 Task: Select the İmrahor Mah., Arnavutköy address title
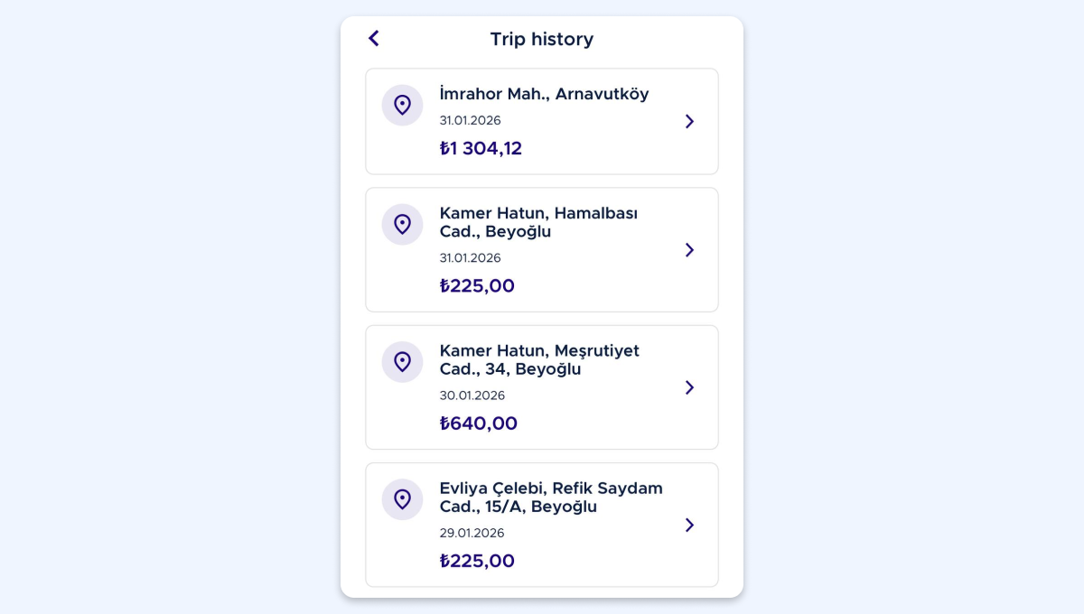coord(544,94)
